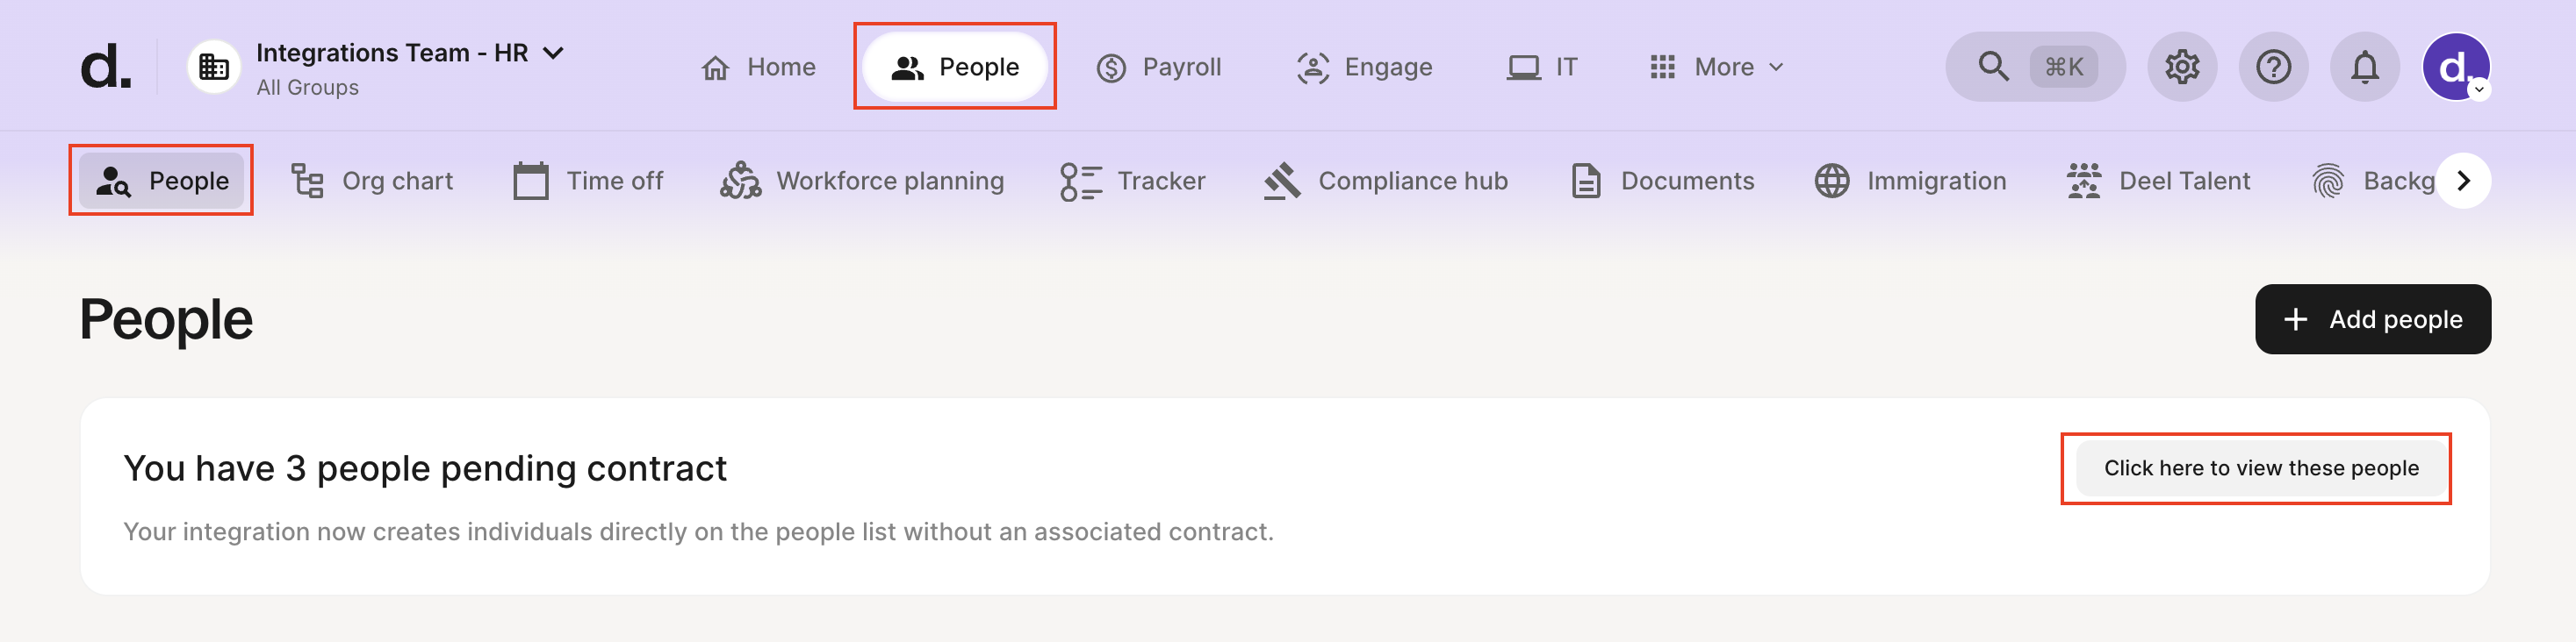2576x642 pixels.
Task: Click the Add people button
Action: [x=2372, y=319]
